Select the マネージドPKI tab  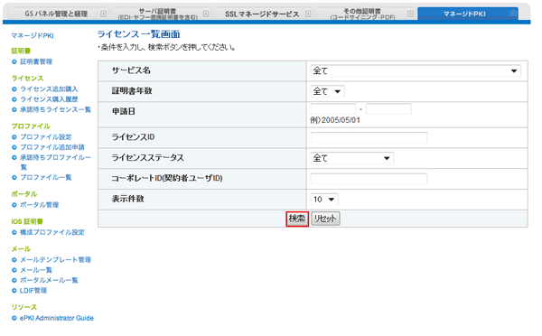point(468,14)
